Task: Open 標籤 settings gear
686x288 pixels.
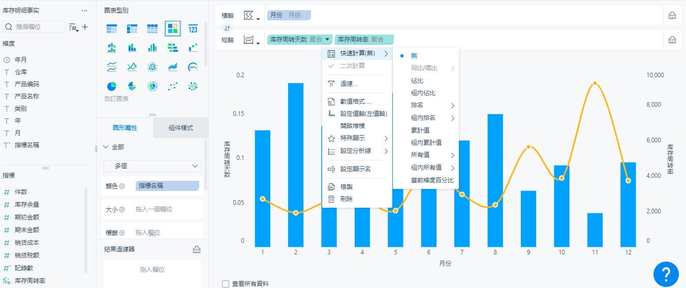Action: pyautogui.click(x=122, y=233)
